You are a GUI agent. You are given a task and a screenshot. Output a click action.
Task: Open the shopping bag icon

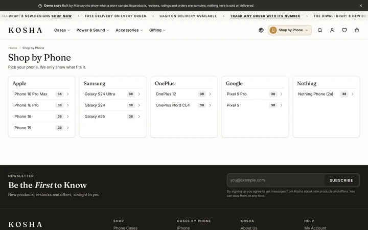(357, 30)
